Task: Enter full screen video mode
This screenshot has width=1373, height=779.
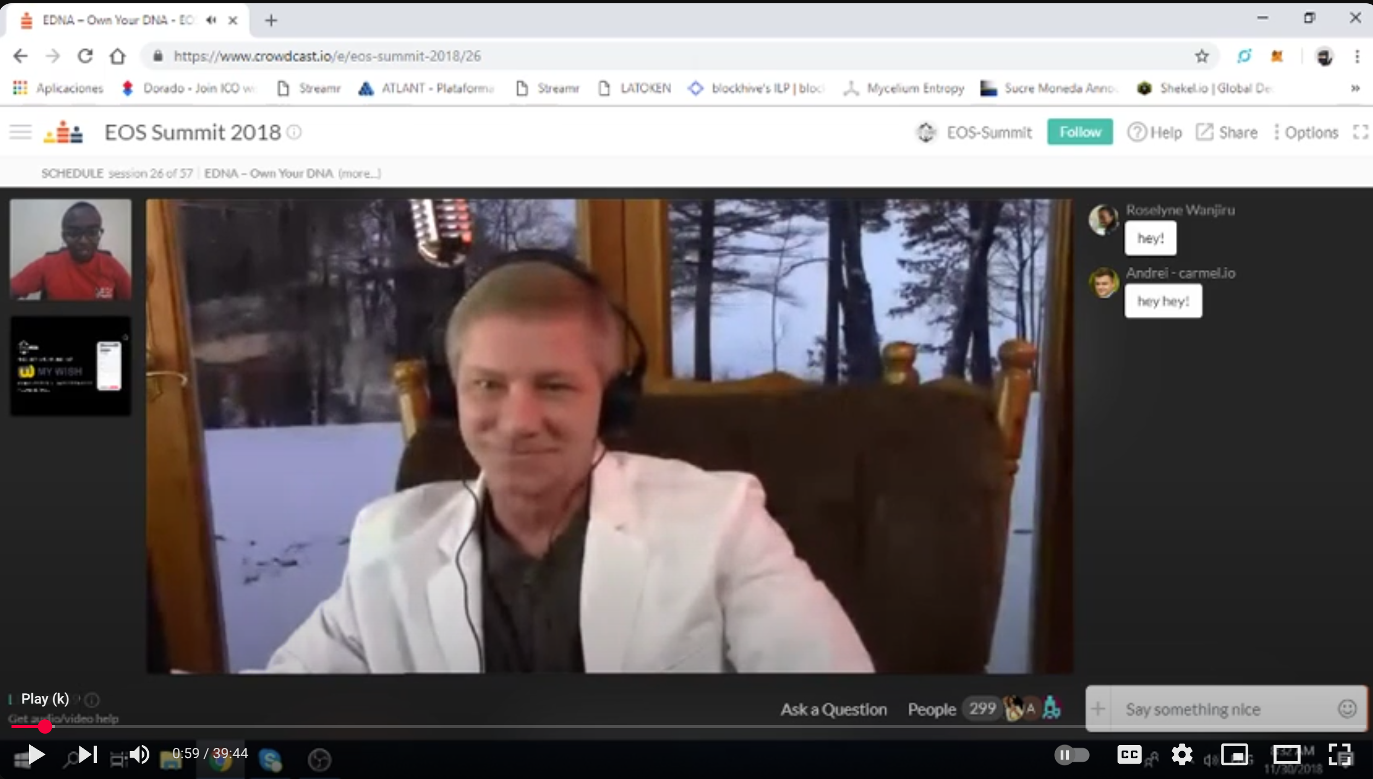Action: coord(1339,755)
